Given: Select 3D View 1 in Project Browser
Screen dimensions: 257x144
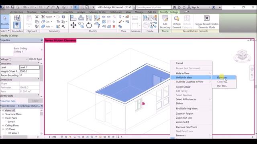Looking at the screenshot, I should [13, 133].
